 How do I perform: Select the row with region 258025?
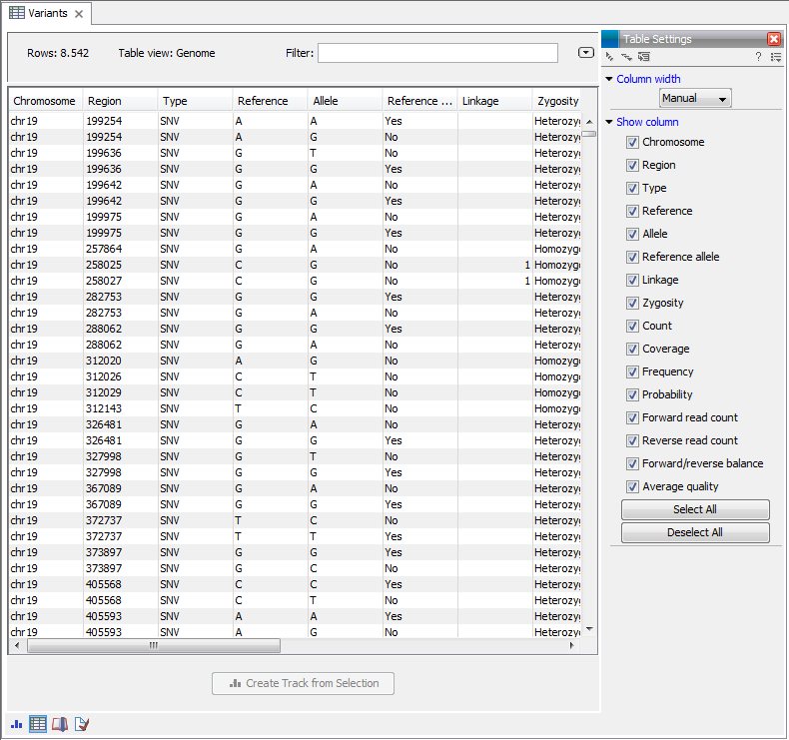click(x=295, y=265)
